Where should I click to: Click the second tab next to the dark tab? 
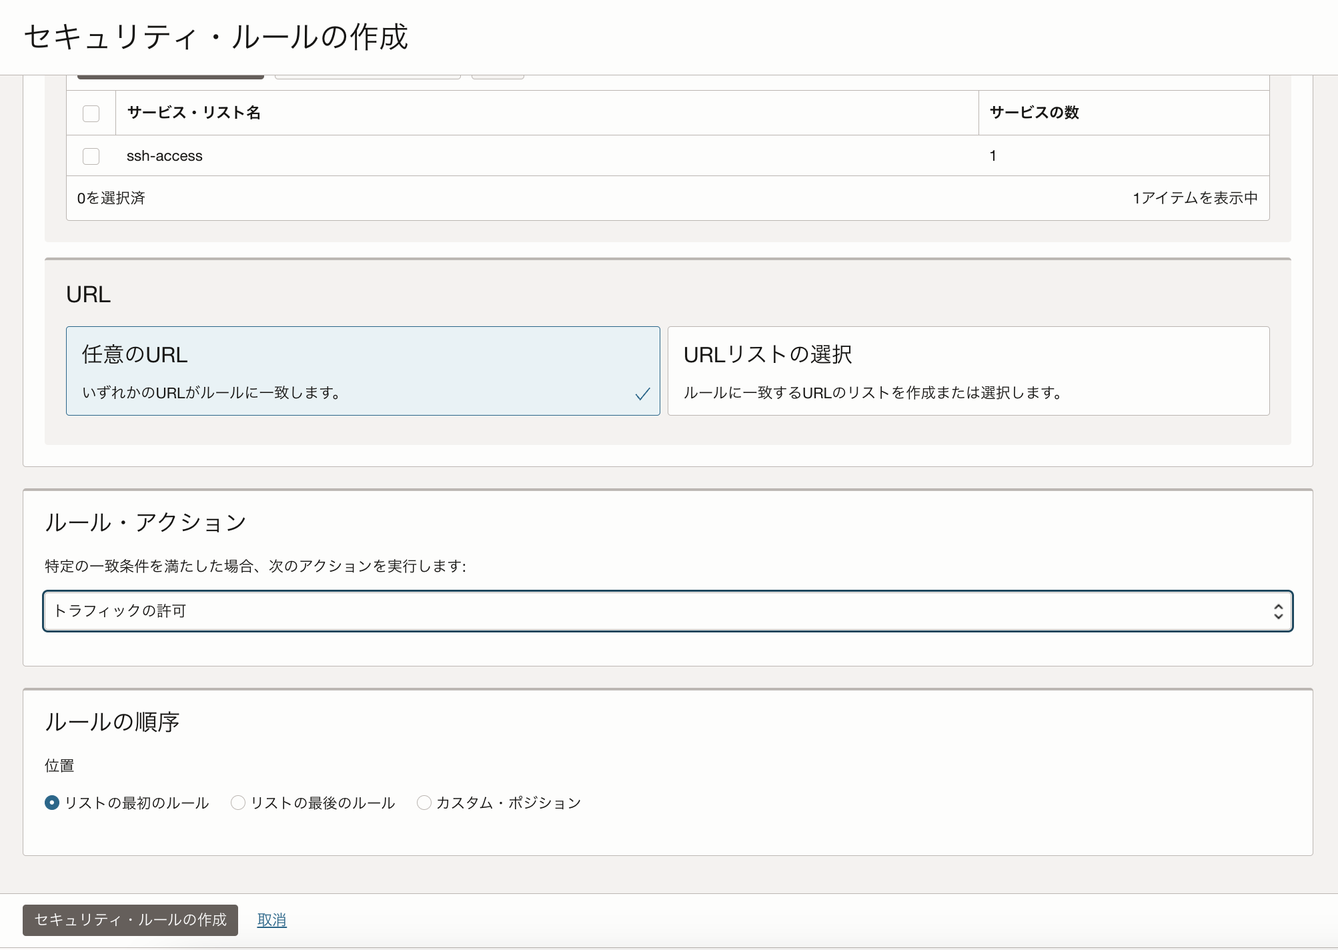click(x=367, y=72)
